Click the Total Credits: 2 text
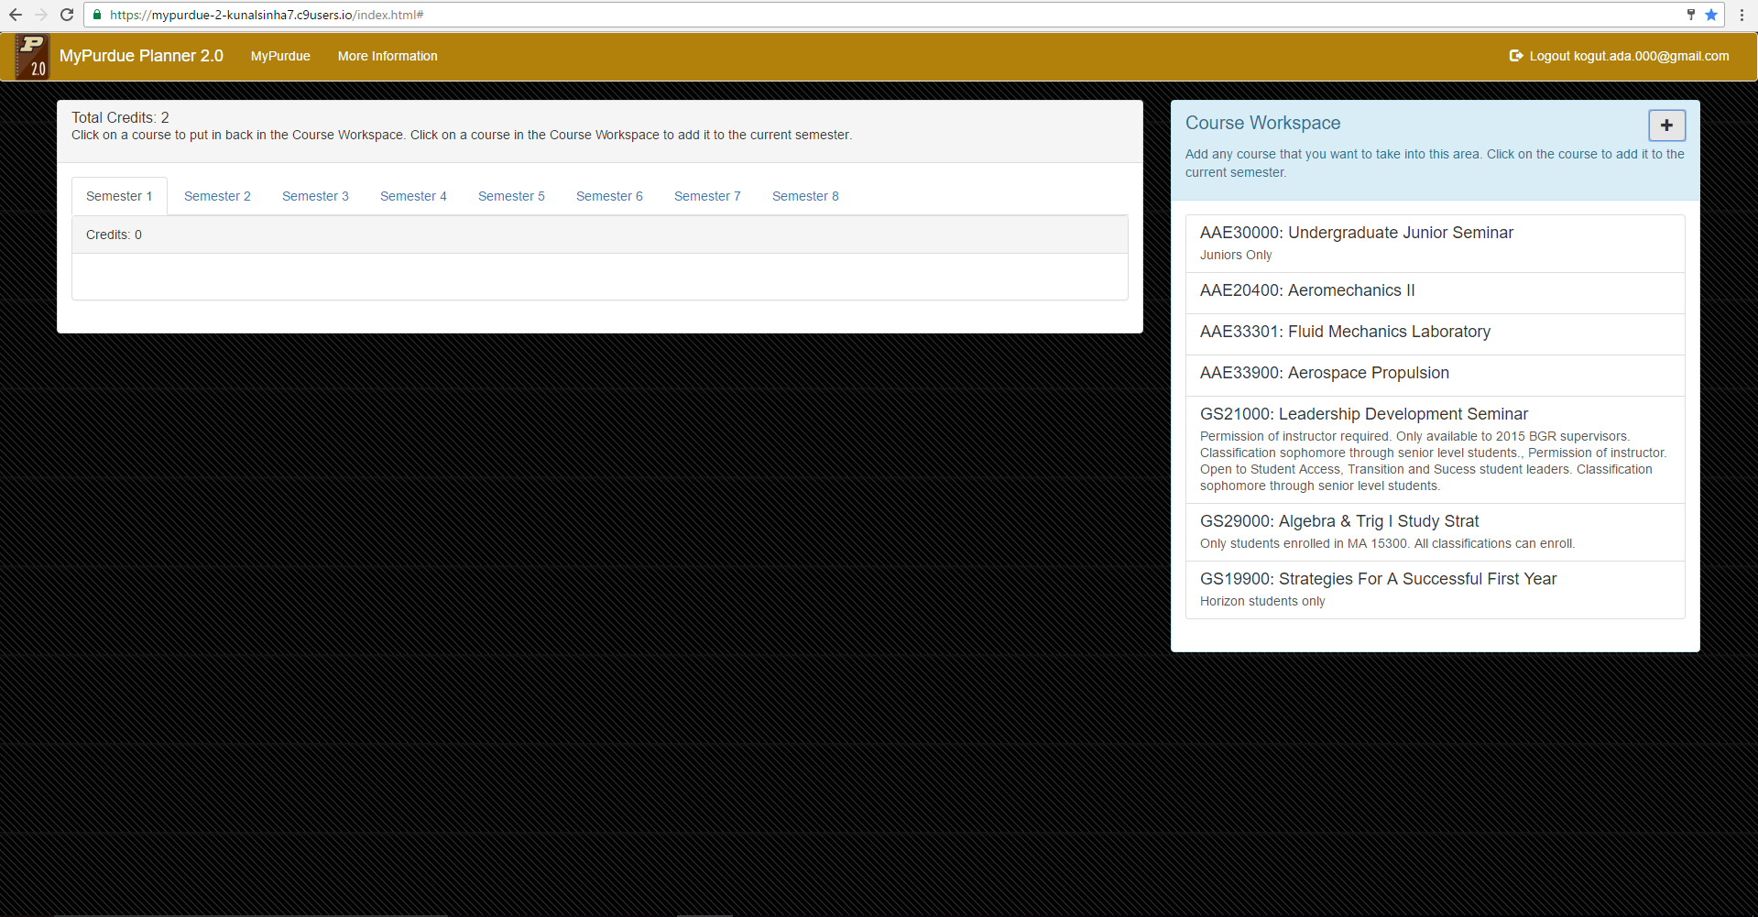The image size is (1758, 917). point(120,117)
